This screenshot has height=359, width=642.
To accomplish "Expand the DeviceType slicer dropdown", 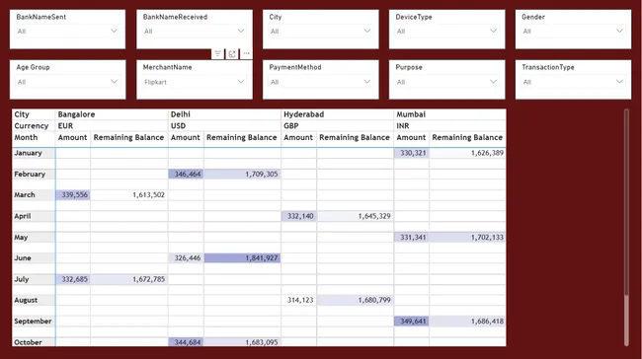I will (x=446, y=32).
